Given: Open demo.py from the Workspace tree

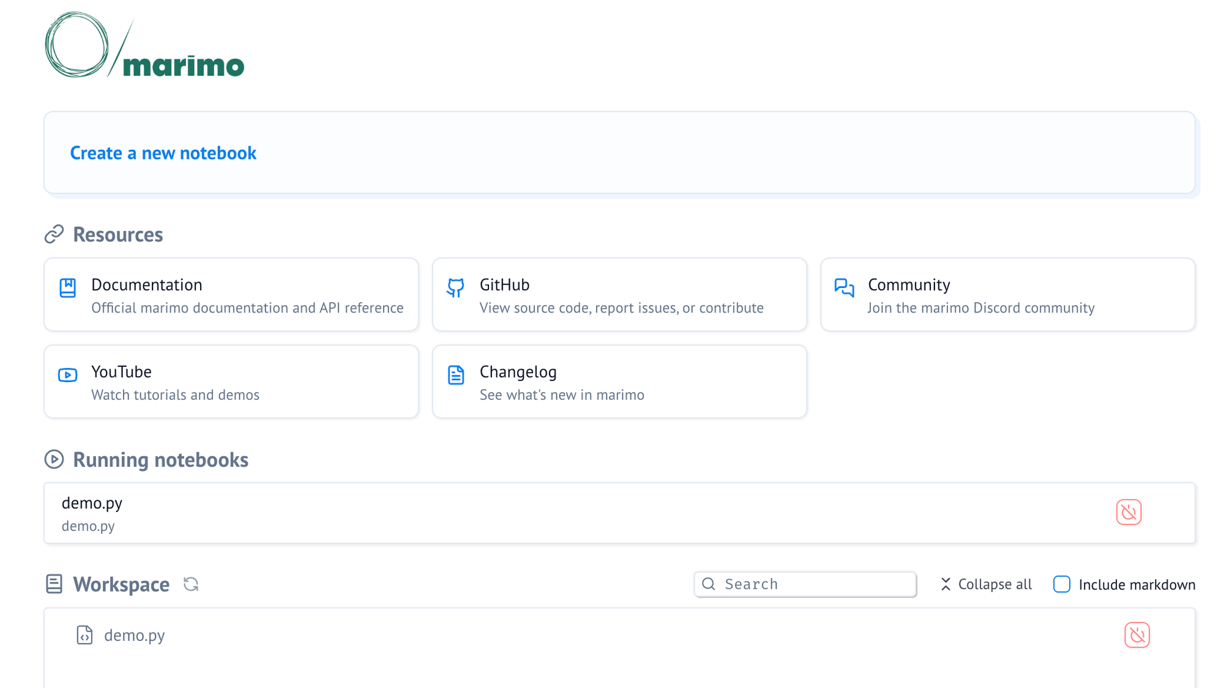Looking at the screenshot, I should coord(134,635).
